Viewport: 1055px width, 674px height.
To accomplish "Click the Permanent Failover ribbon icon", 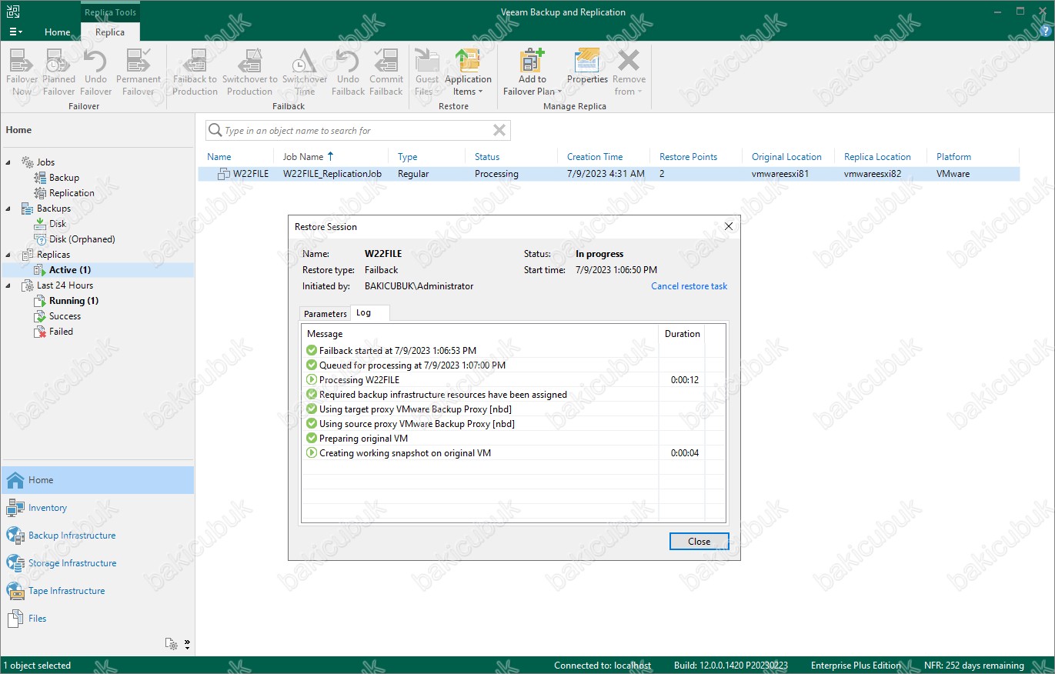I will tap(139, 72).
